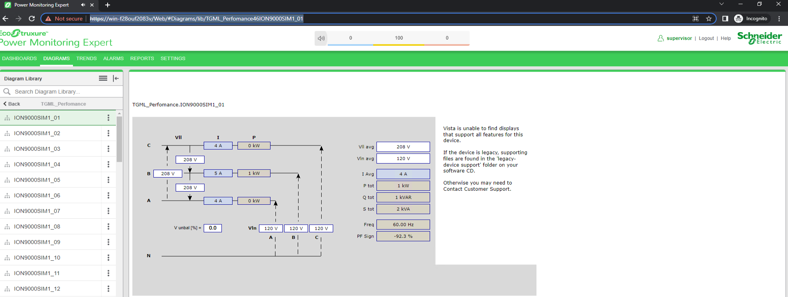Click the scroll up arrow in library list

(x=120, y=113)
